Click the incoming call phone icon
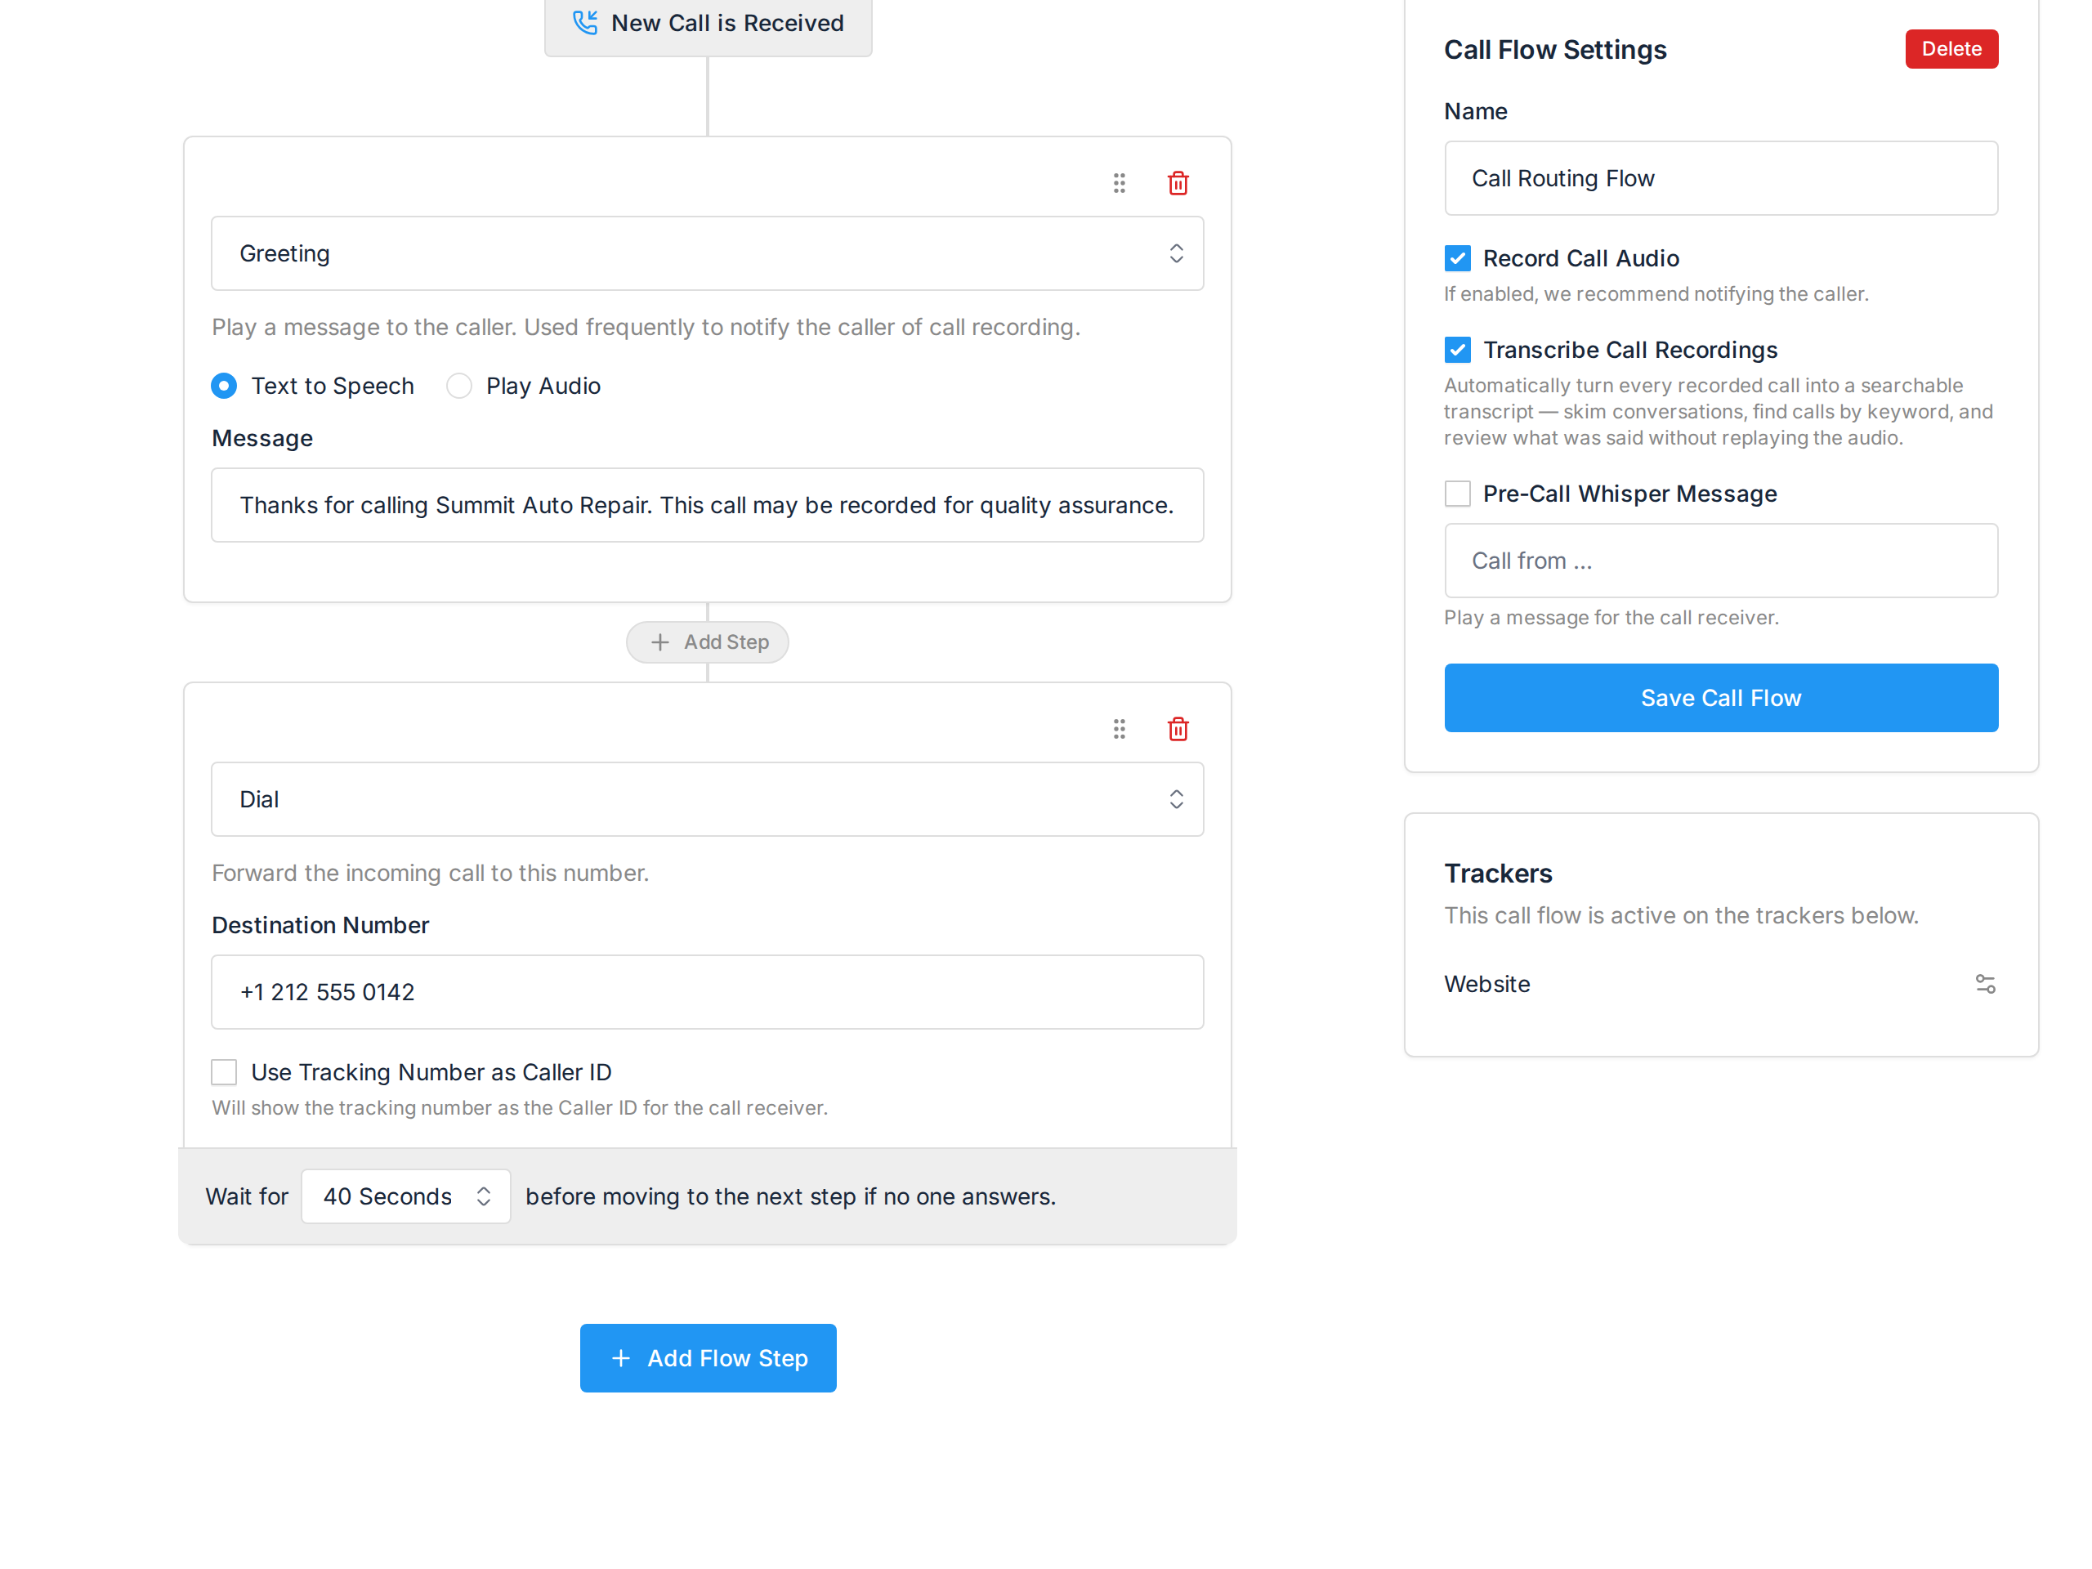The image size is (2092, 1569). 585,23
